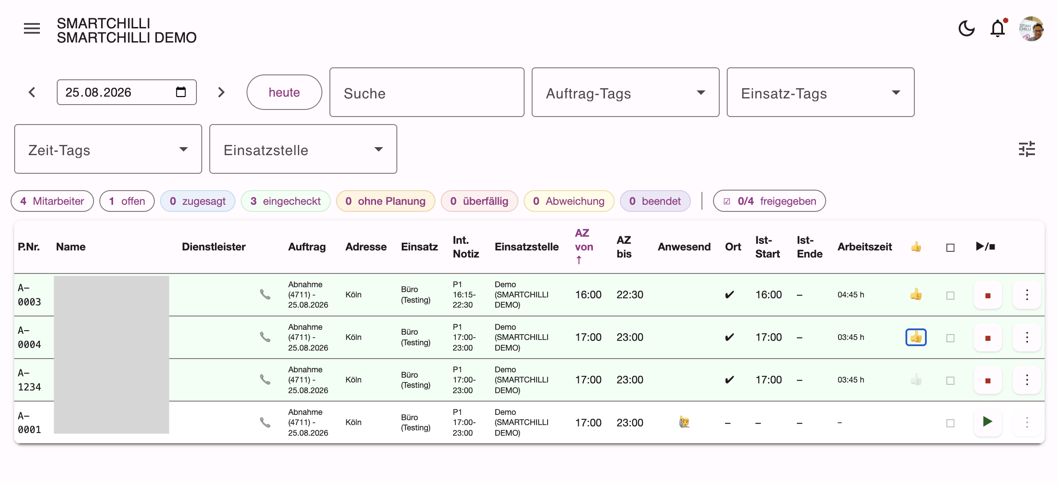Image resolution: width=1058 pixels, height=484 pixels.
Task: Expand the Einsatzstelle dropdown
Action: [303, 149]
